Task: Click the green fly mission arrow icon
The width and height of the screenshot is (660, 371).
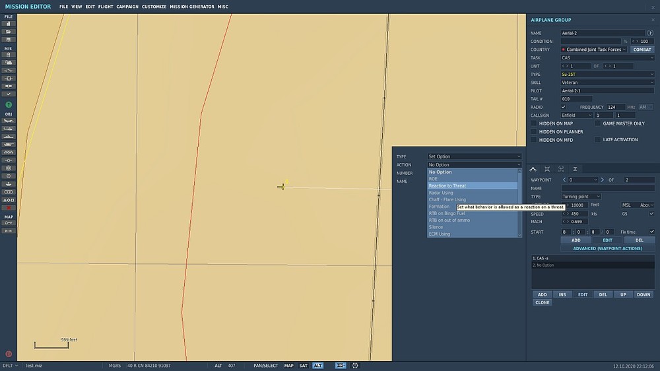Action: tap(9, 104)
